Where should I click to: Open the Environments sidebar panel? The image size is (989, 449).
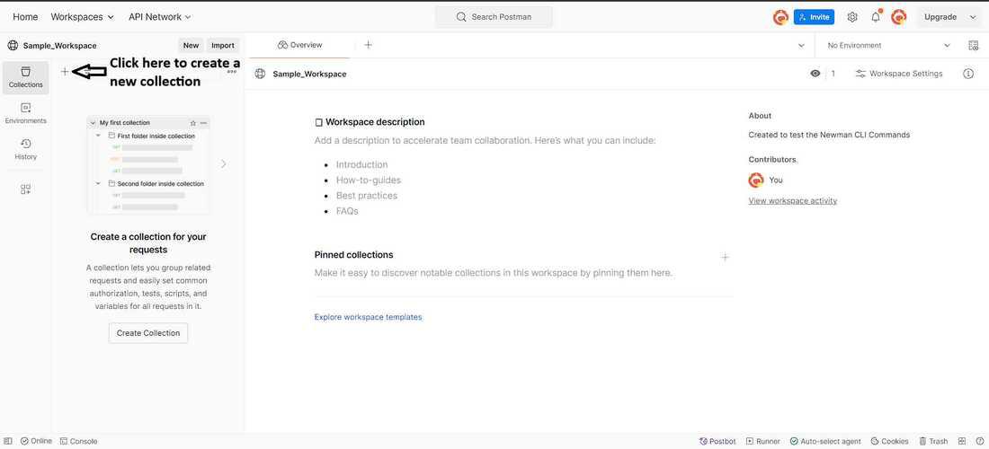(26, 113)
